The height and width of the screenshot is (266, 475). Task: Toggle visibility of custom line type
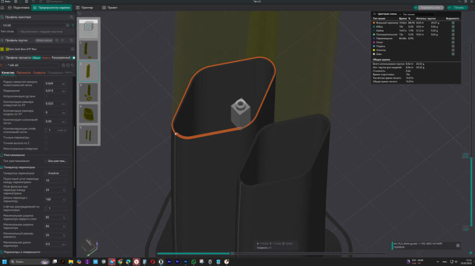(453, 34)
